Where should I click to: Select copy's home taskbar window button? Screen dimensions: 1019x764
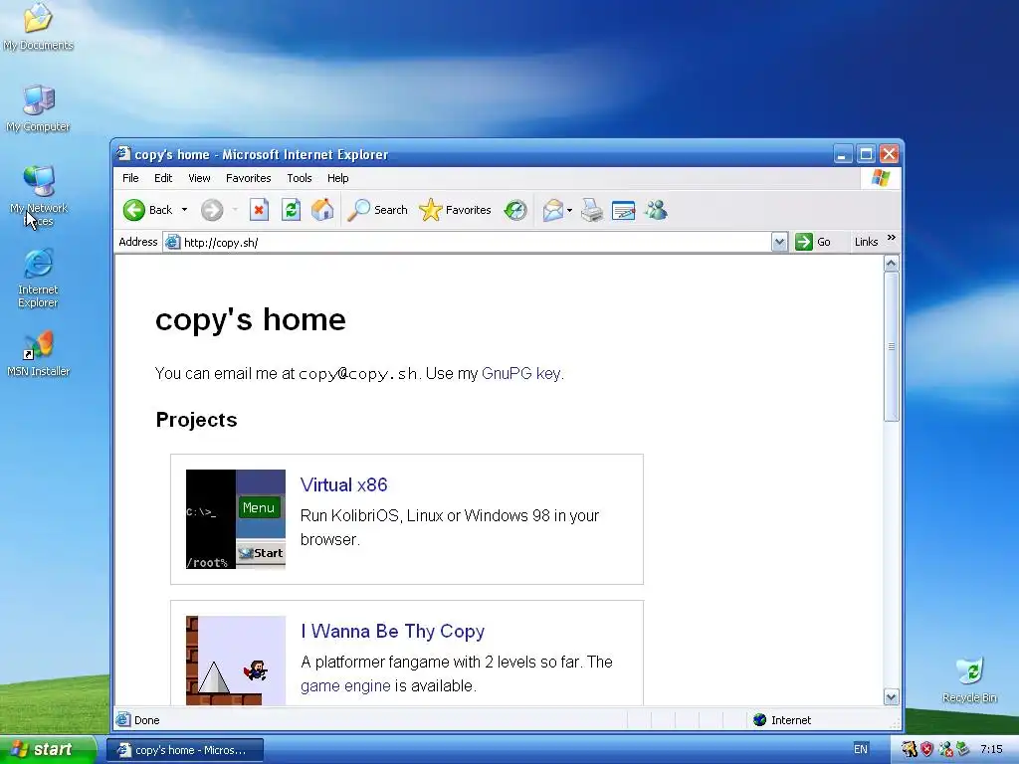184,750
